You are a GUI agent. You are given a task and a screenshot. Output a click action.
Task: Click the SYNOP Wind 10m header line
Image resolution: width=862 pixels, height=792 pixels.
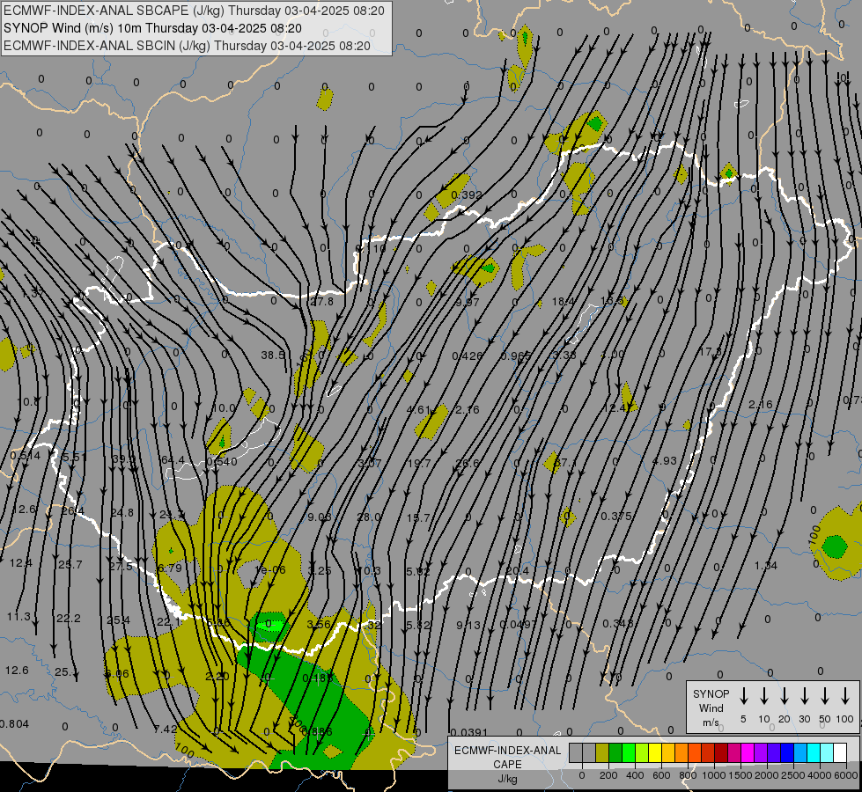[152, 28]
